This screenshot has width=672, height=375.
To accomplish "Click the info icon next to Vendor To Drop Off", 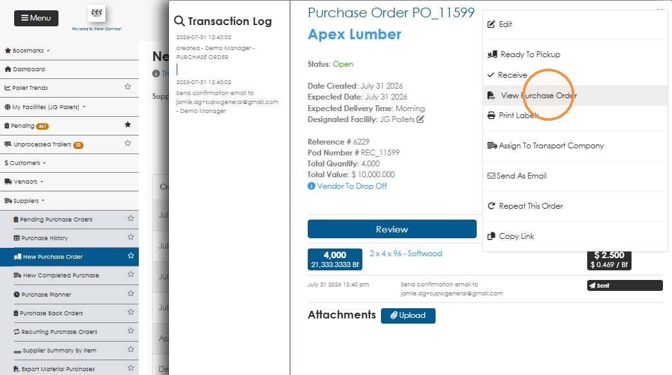I will pyautogui.click(x=311, y=186).
